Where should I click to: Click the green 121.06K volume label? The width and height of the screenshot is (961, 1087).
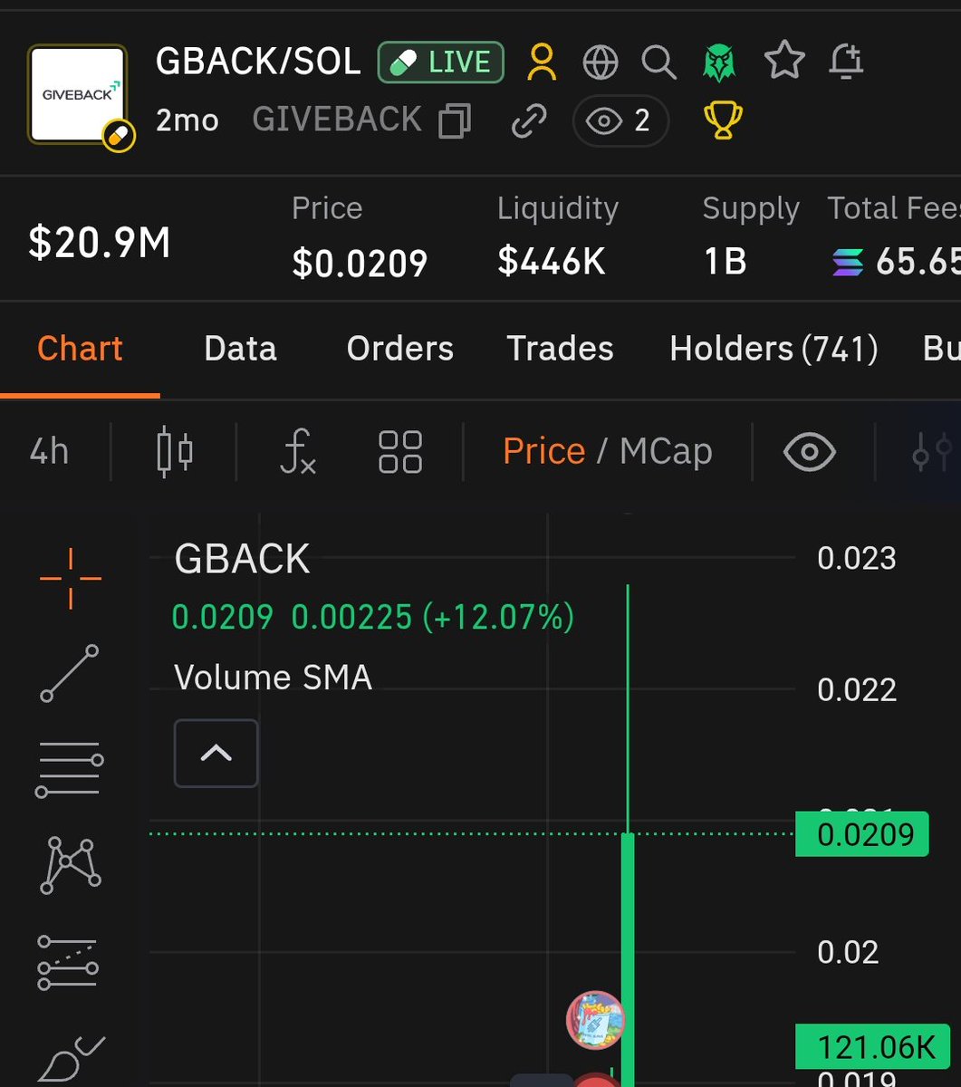tap(872, 1047)
